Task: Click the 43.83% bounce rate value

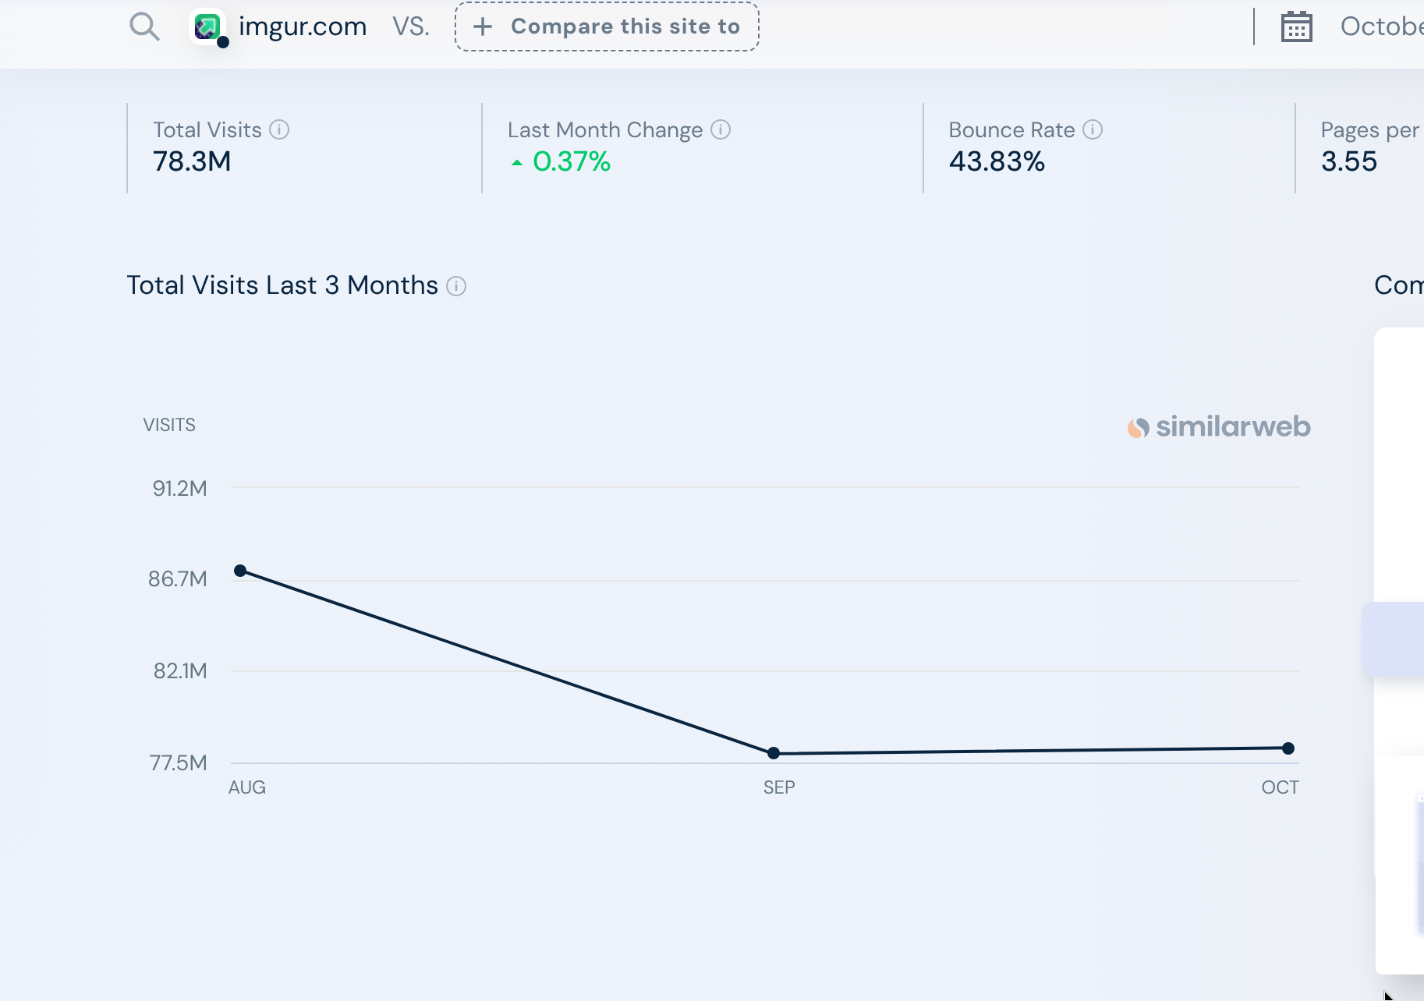Action: (997, 161)
